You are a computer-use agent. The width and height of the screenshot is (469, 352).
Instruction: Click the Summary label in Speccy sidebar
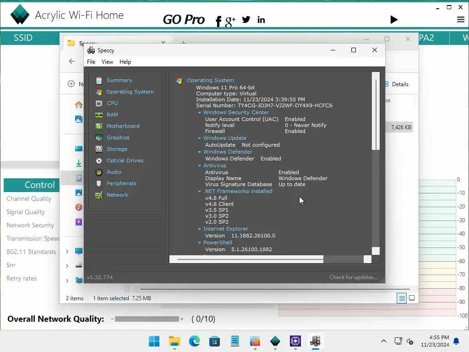[x=119, y=80]
